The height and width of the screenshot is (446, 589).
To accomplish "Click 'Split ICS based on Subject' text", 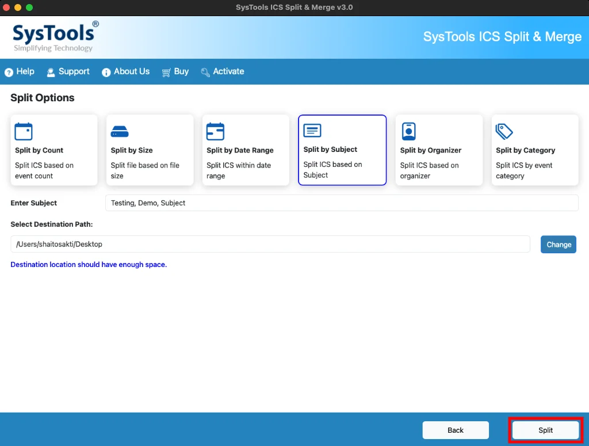I will point(333,170).
